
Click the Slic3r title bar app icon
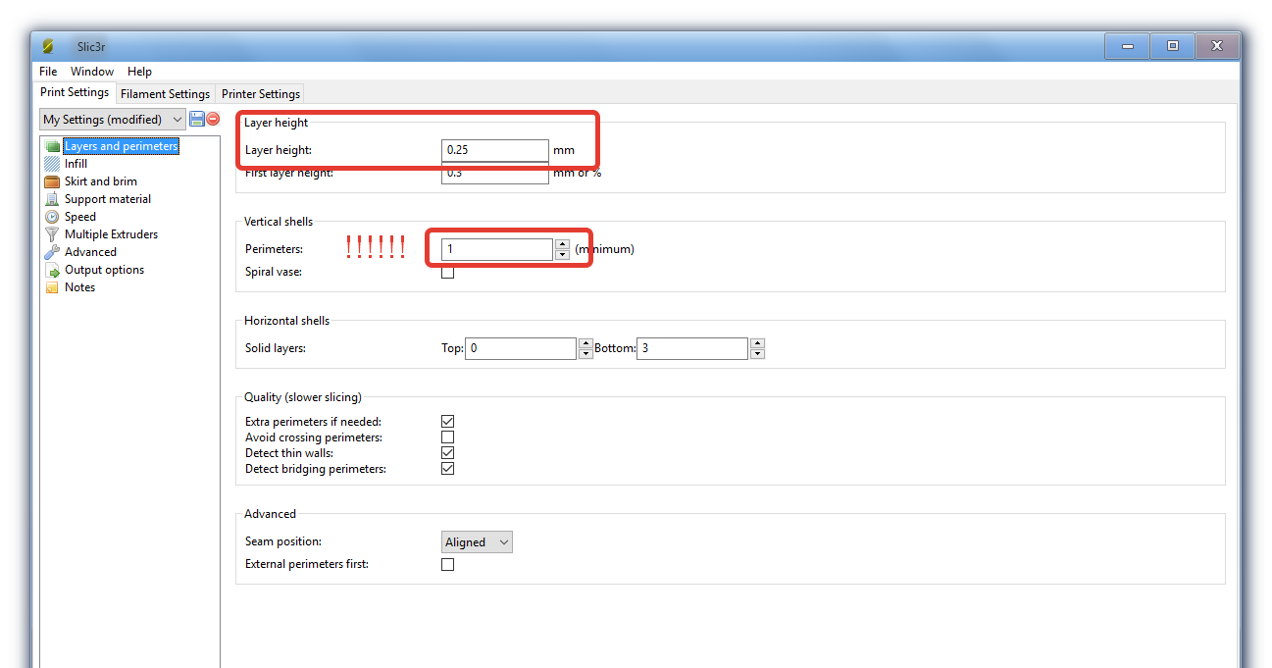click(48, 46)
